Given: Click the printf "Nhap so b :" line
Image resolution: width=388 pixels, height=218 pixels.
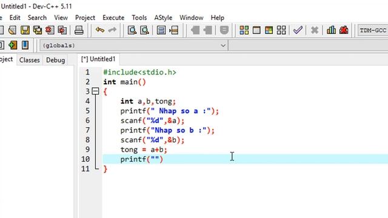Looking at the screenshot, I should pyautogui.click(x=167, y=130).
